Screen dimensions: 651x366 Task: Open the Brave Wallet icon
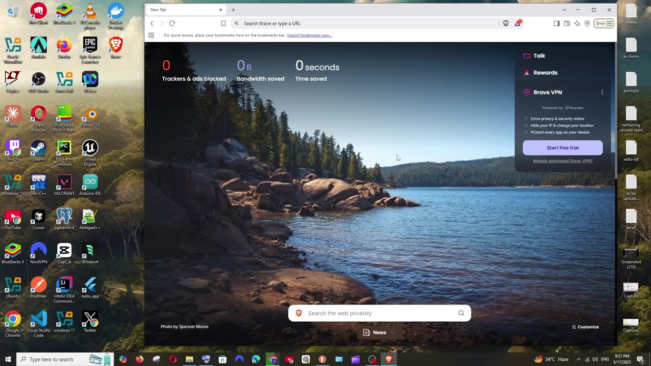tap(567, 23)
